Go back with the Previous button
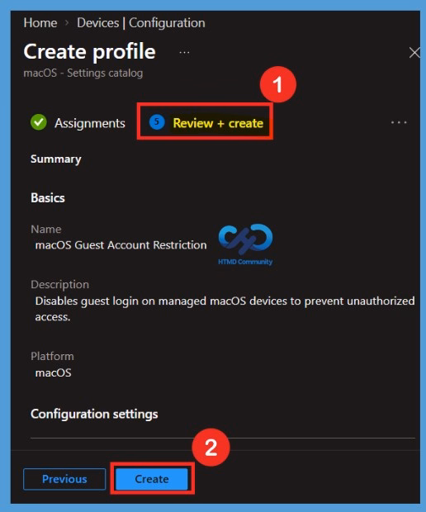 (64, 479)
